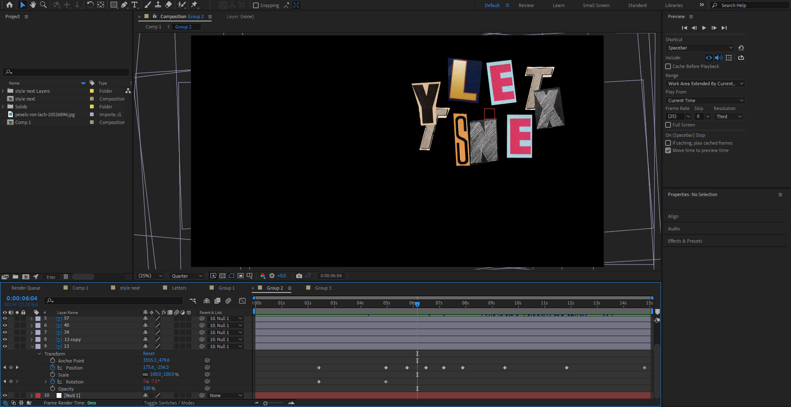791x407 pixels.
Task: Toggle hide shy layers icon
Action: (x=207, y=301)
